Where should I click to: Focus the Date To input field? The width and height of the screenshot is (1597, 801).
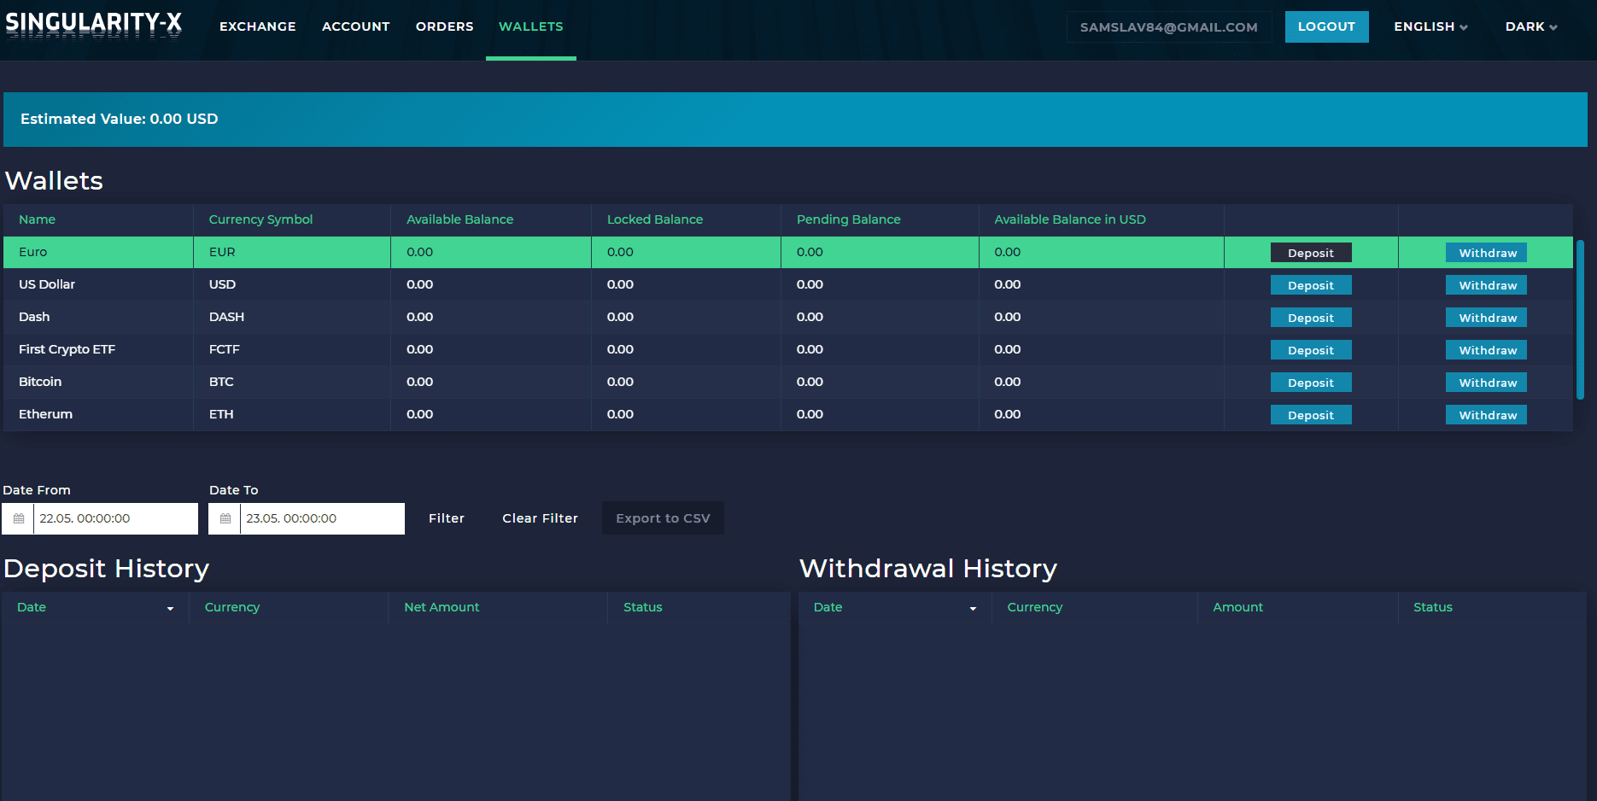point(321,518)
